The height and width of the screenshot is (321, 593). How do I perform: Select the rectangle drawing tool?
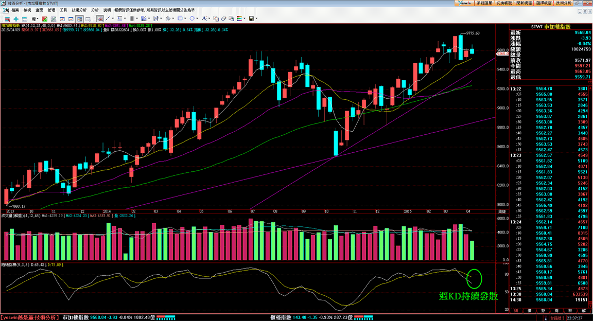180,19
